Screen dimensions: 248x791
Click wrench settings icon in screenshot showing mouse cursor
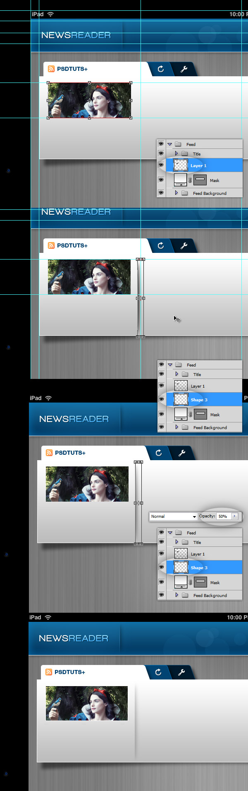[x=184, y=246]
